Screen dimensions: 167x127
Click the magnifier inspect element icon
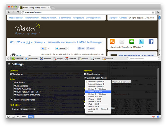coord(18,117)
